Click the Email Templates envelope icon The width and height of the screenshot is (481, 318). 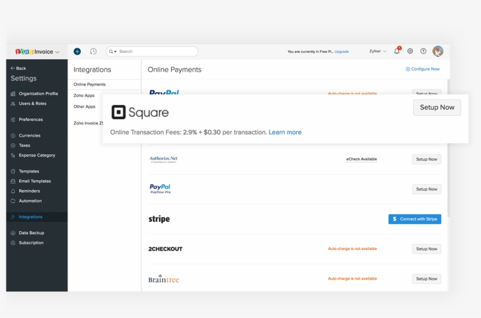(x=13, y=181)
